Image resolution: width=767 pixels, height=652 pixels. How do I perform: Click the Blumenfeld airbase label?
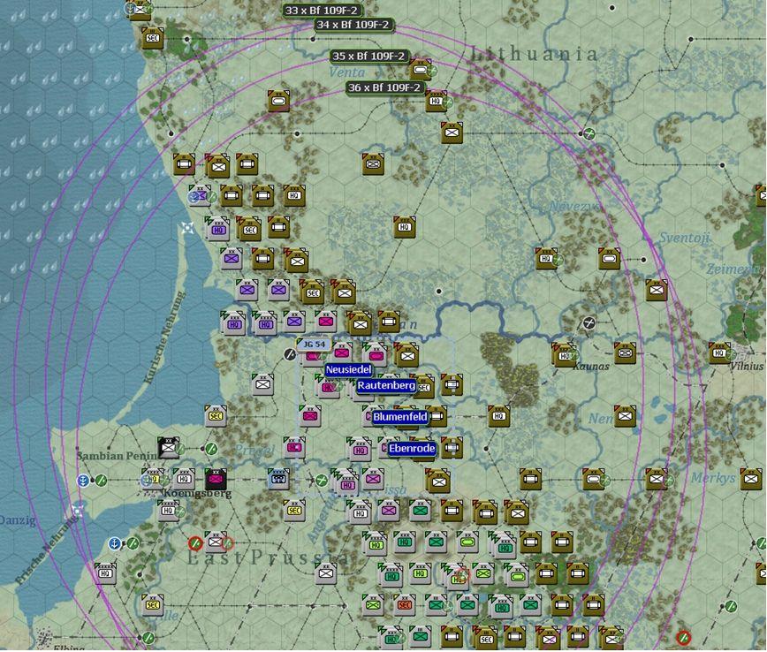click(x=400, y=417)
